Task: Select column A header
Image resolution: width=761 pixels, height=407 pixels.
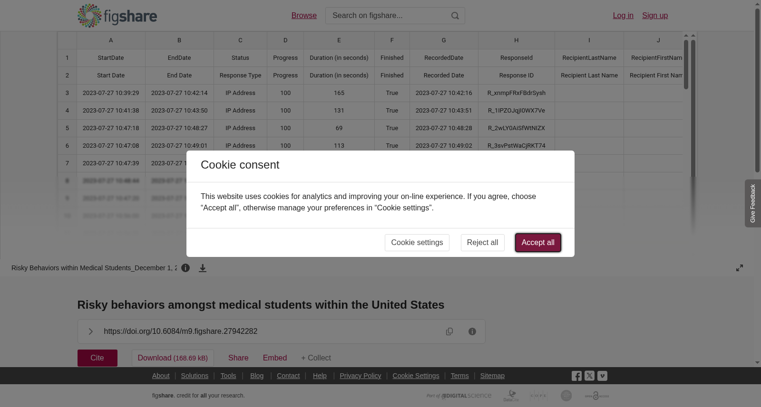Action: (x=111, y=40)
